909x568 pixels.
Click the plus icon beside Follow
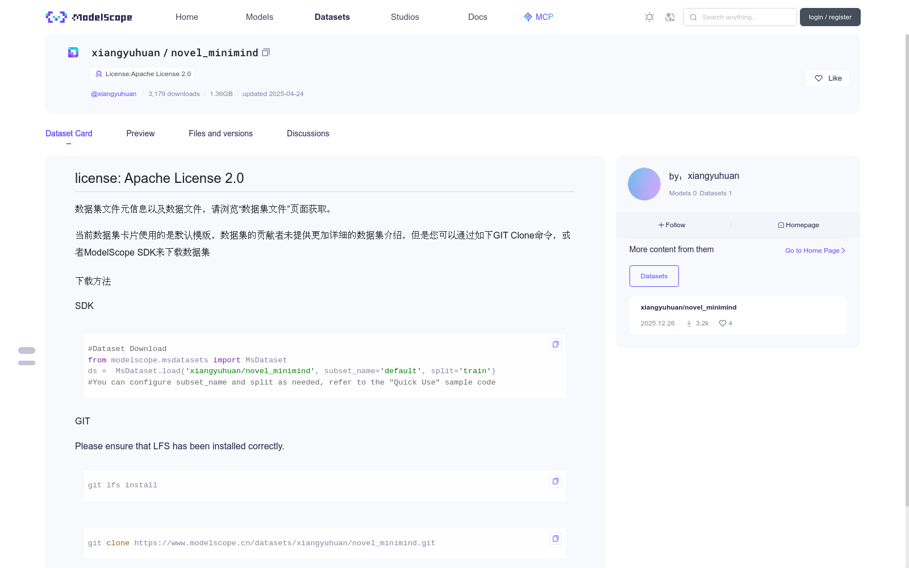tap(661, 225)
